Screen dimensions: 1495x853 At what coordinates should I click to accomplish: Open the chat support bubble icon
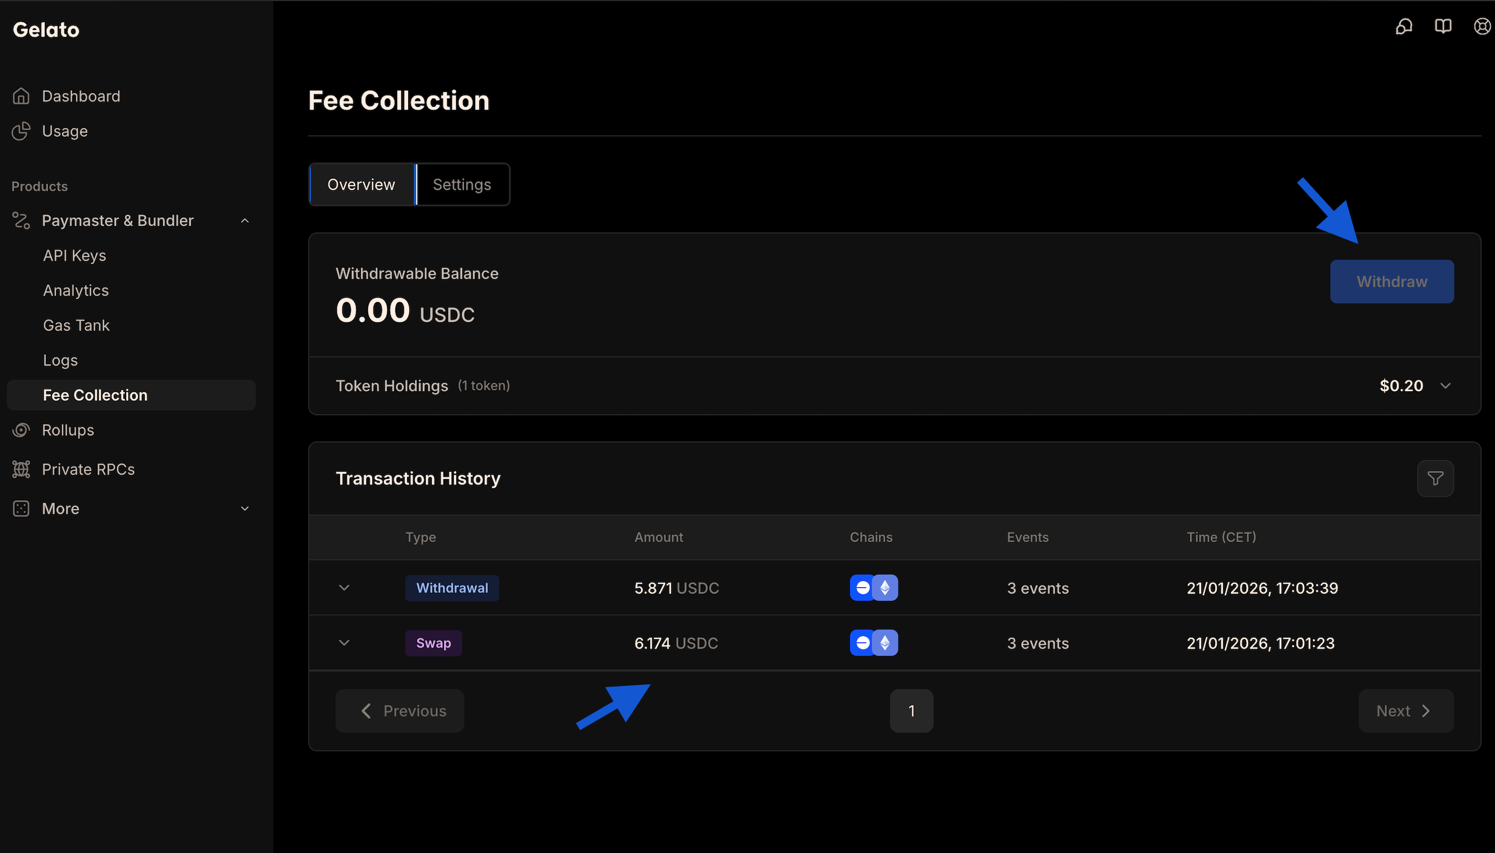pos(1405,27)
